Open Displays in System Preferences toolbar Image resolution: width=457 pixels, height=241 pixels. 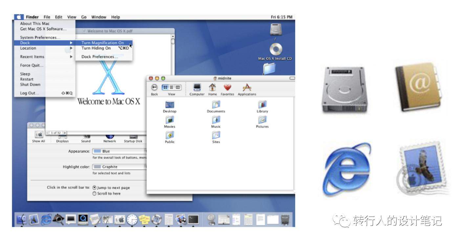pos(62,138)
